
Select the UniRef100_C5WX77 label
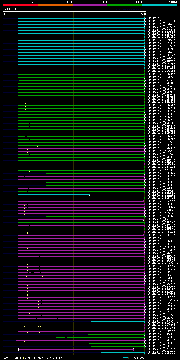point(161,136)
